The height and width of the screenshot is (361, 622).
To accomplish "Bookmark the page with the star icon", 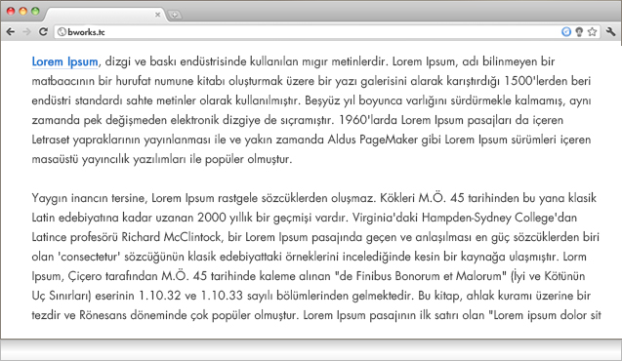I will click(593, 31).
